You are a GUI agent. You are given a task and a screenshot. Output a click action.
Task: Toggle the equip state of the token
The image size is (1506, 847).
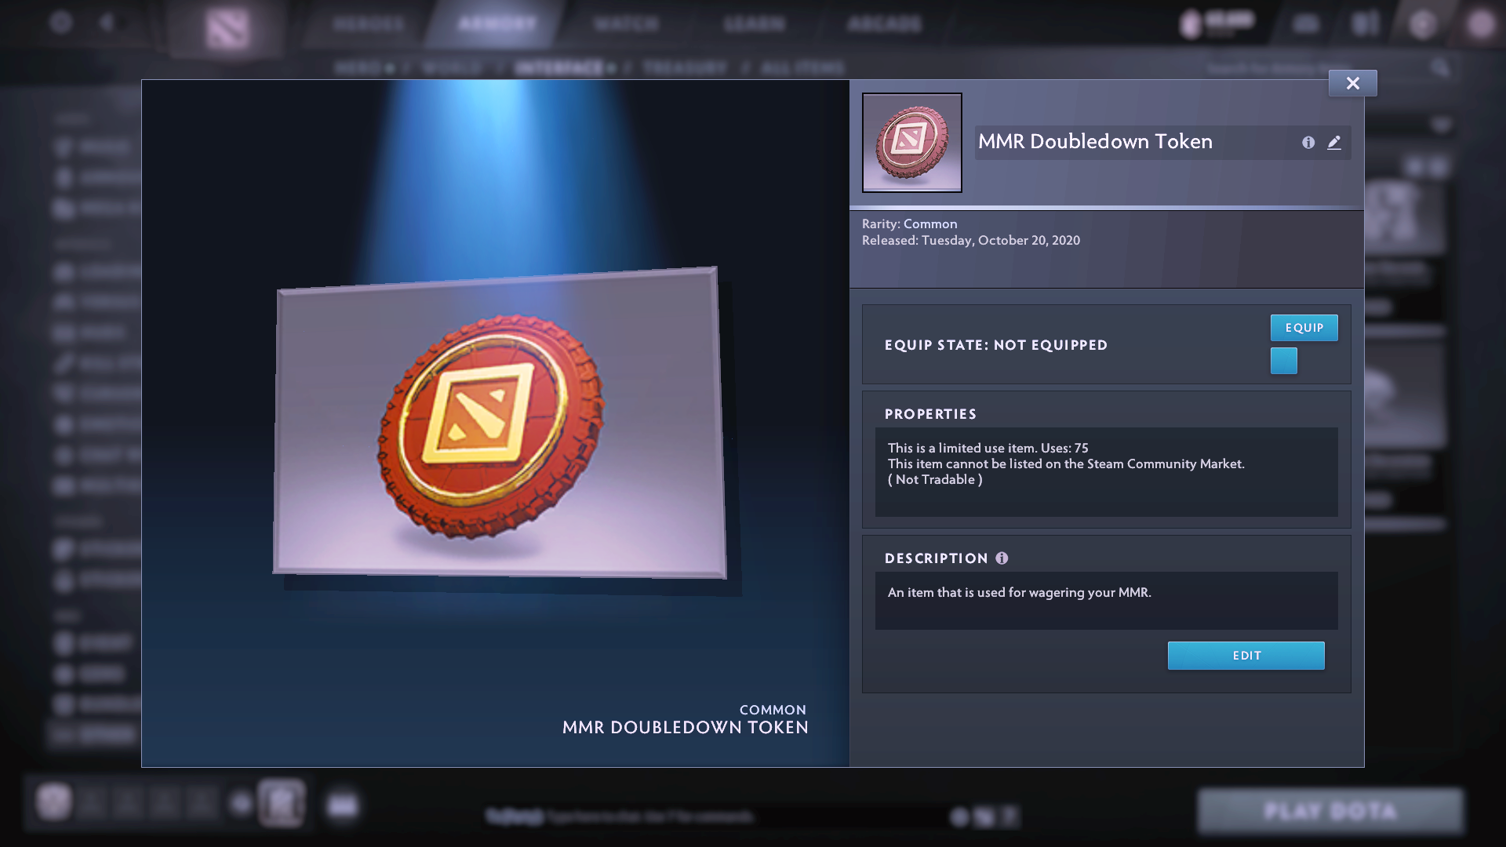tap(1304, 327)
